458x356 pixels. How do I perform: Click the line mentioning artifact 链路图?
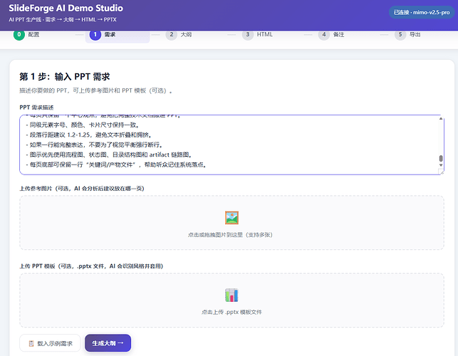(x=109, y=155)
